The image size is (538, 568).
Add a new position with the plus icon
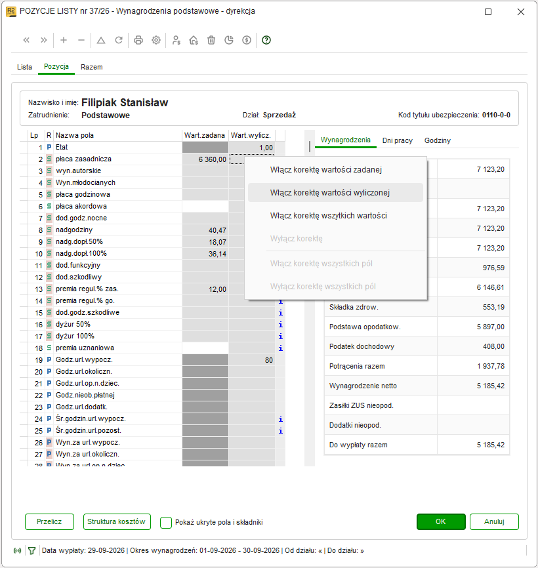coord(64,40)
